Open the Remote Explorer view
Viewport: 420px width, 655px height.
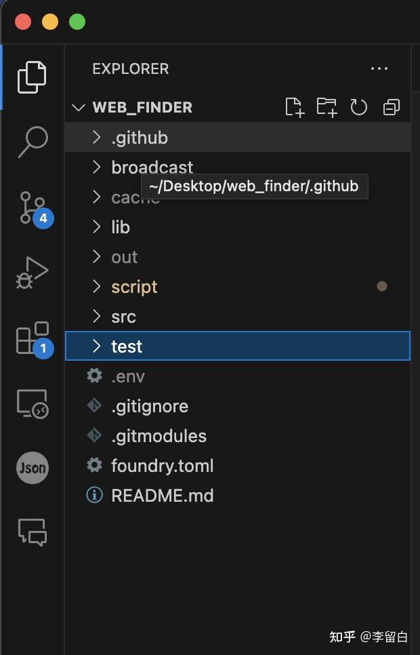point(32,404)
